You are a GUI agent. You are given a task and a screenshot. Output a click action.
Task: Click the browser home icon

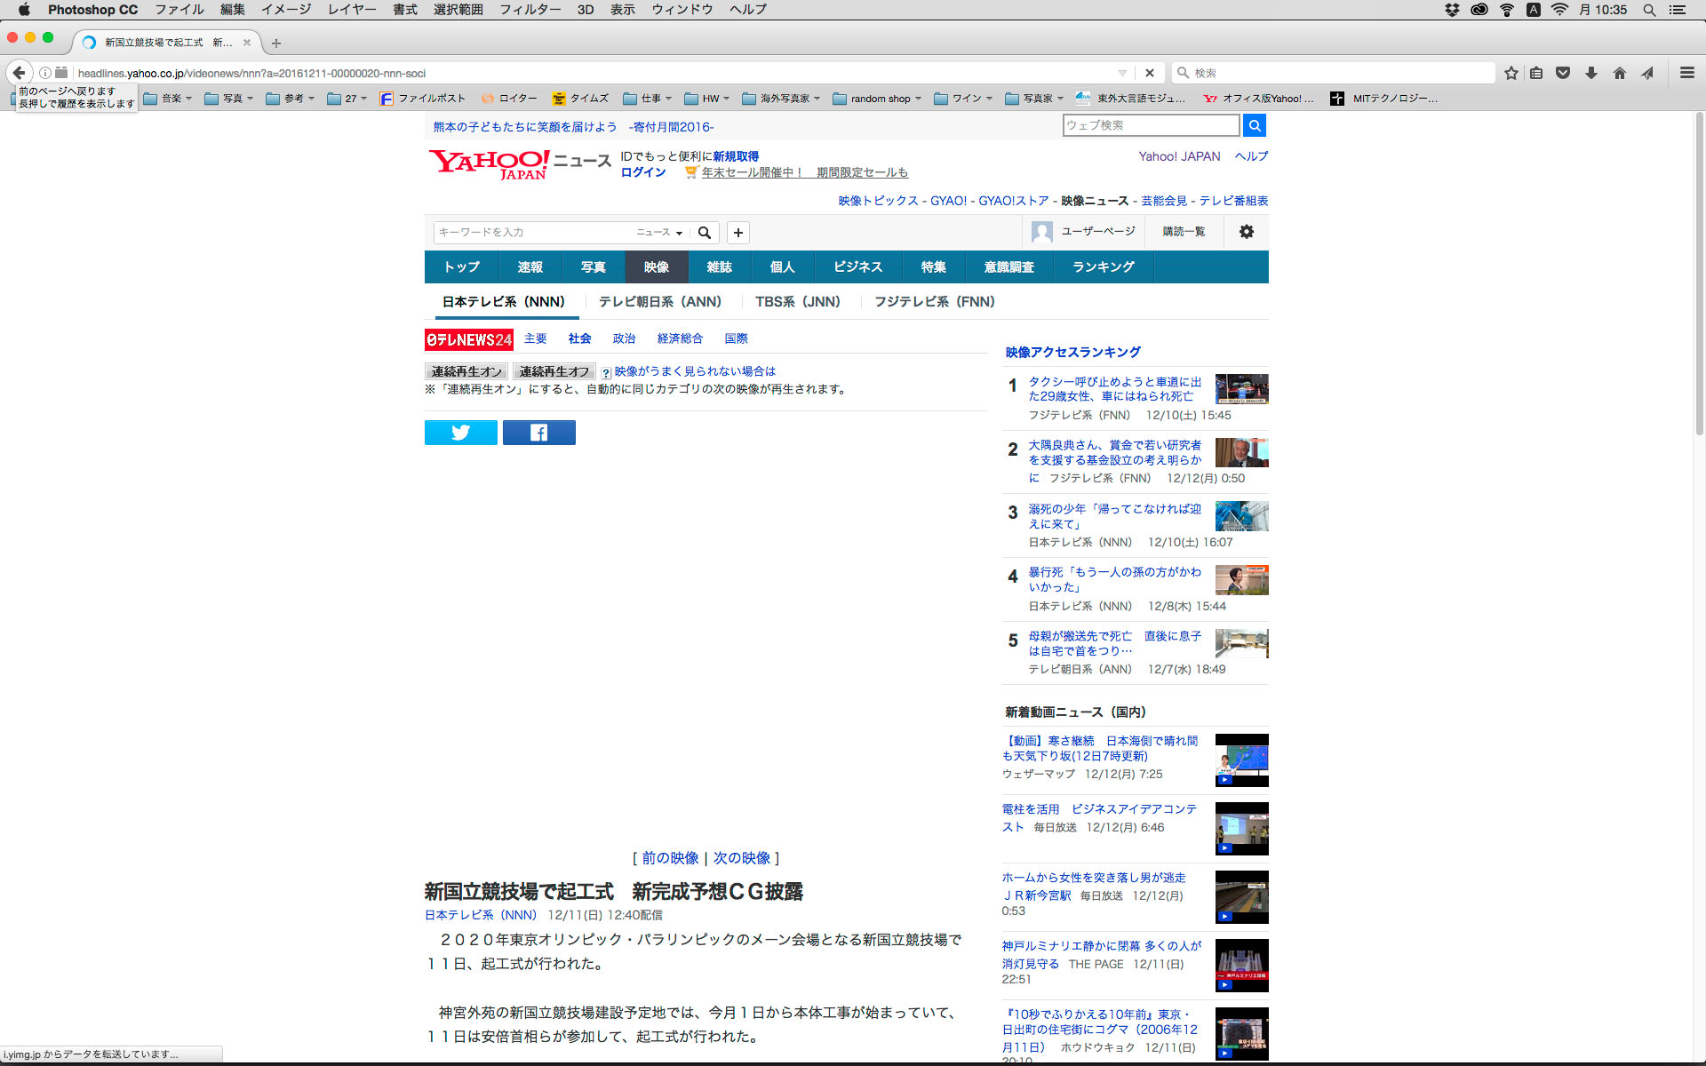[1620, 73]
